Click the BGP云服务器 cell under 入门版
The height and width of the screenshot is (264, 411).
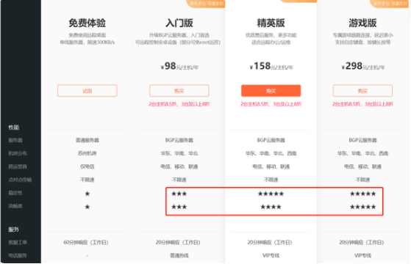179,140
